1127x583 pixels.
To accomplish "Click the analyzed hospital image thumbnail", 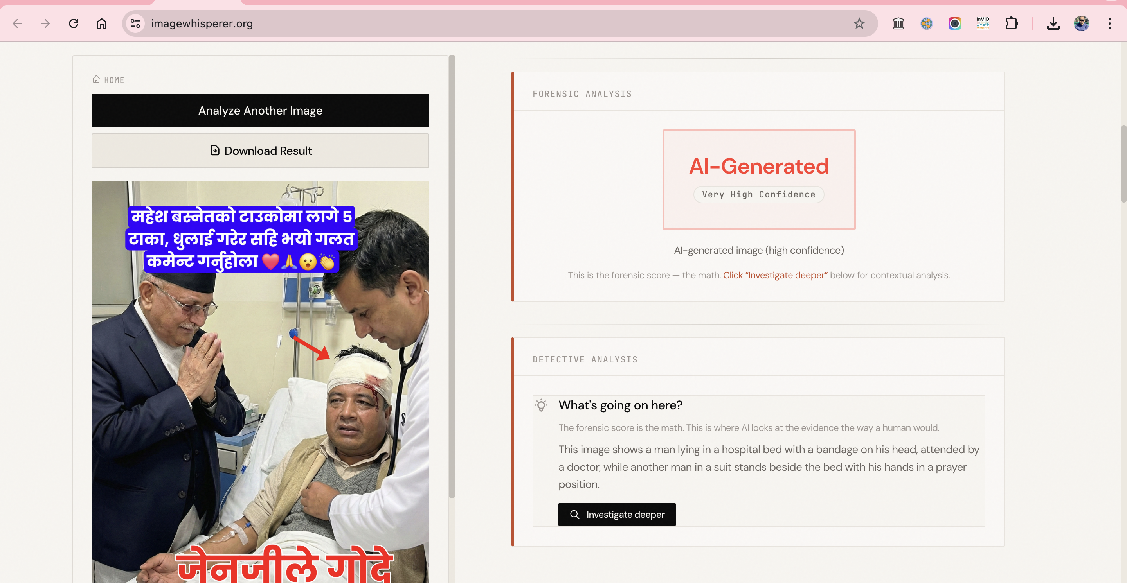I will 260,380.
